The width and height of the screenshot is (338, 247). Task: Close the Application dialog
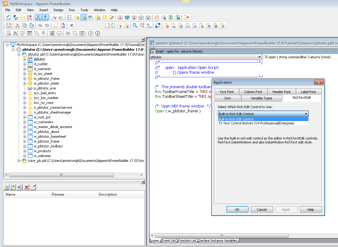319,82
